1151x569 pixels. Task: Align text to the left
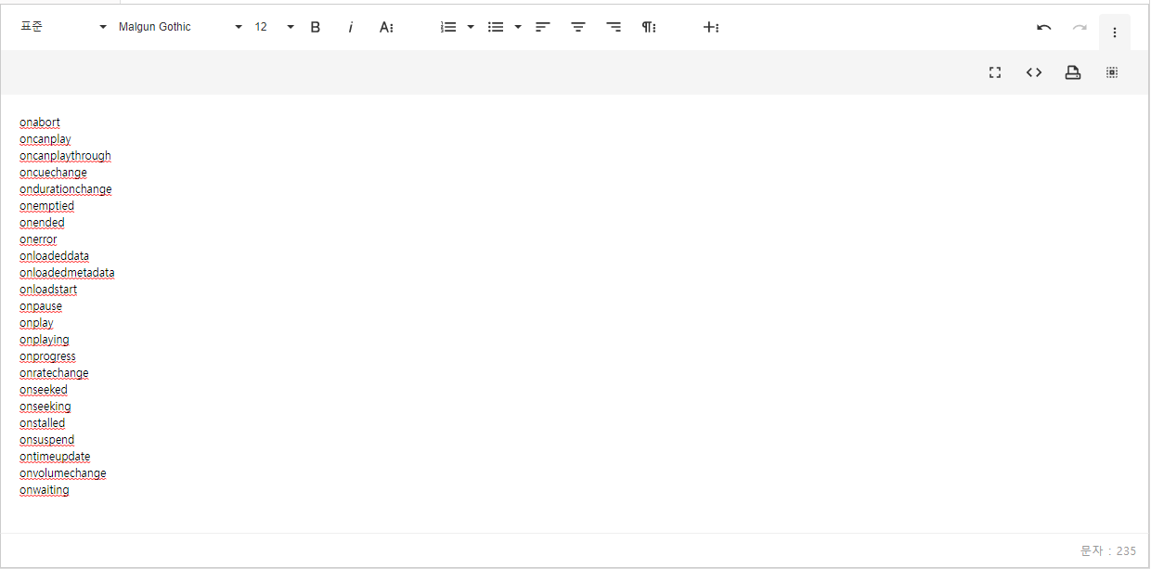(x=543, y=27)
